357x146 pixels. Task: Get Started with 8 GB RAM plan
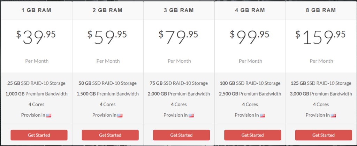pos(324,135)
